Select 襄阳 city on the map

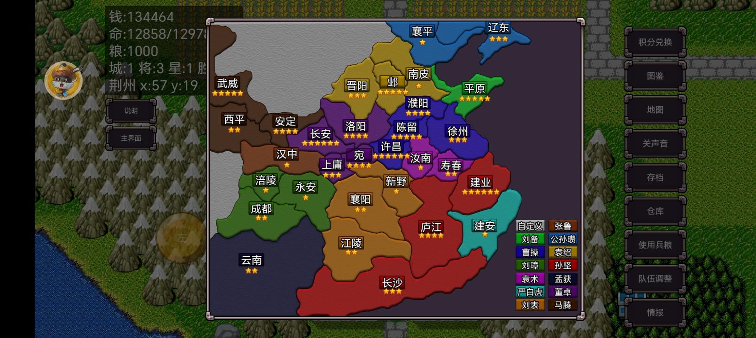pyautogui.click(x=360, y=200)
